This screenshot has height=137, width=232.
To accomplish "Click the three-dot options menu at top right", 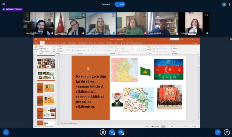I will (229, 4).
